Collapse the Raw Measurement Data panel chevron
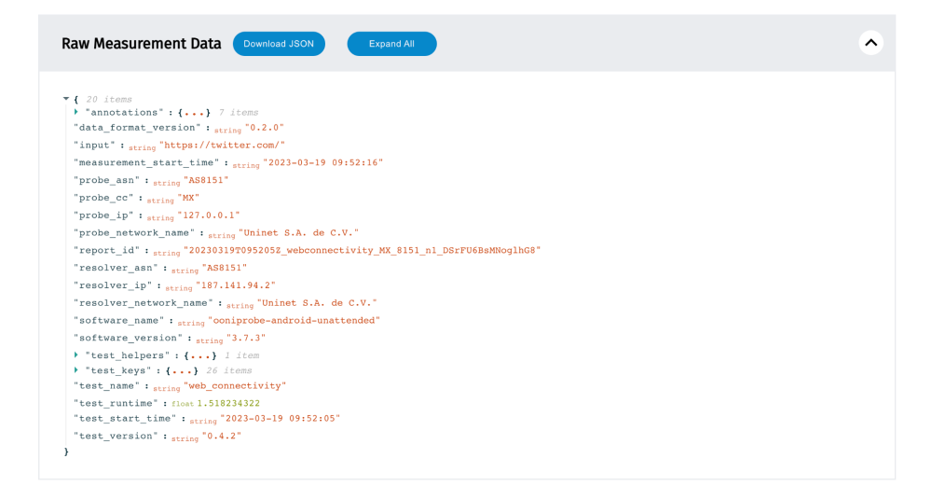932x500 pixels. pos(870,43)
